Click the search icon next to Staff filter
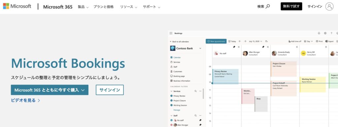The height and width of the screenshot is (127, 338). (195, 115)
